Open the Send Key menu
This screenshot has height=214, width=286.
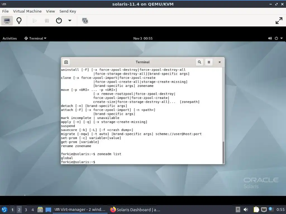(x=68, y=11)
